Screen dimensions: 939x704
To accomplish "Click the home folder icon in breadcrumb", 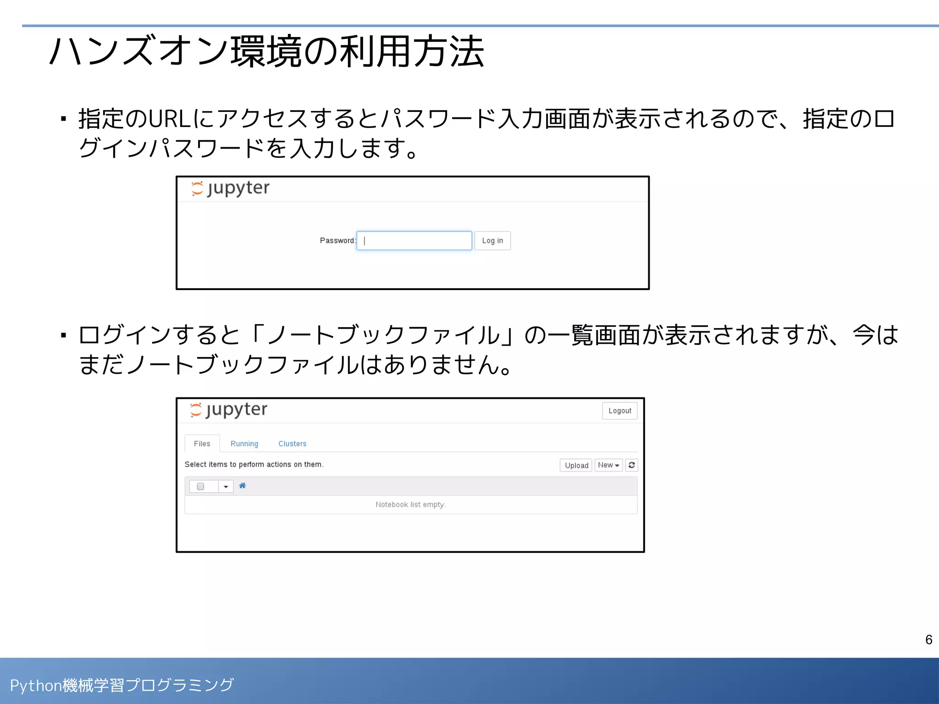I will click(243, 486).
